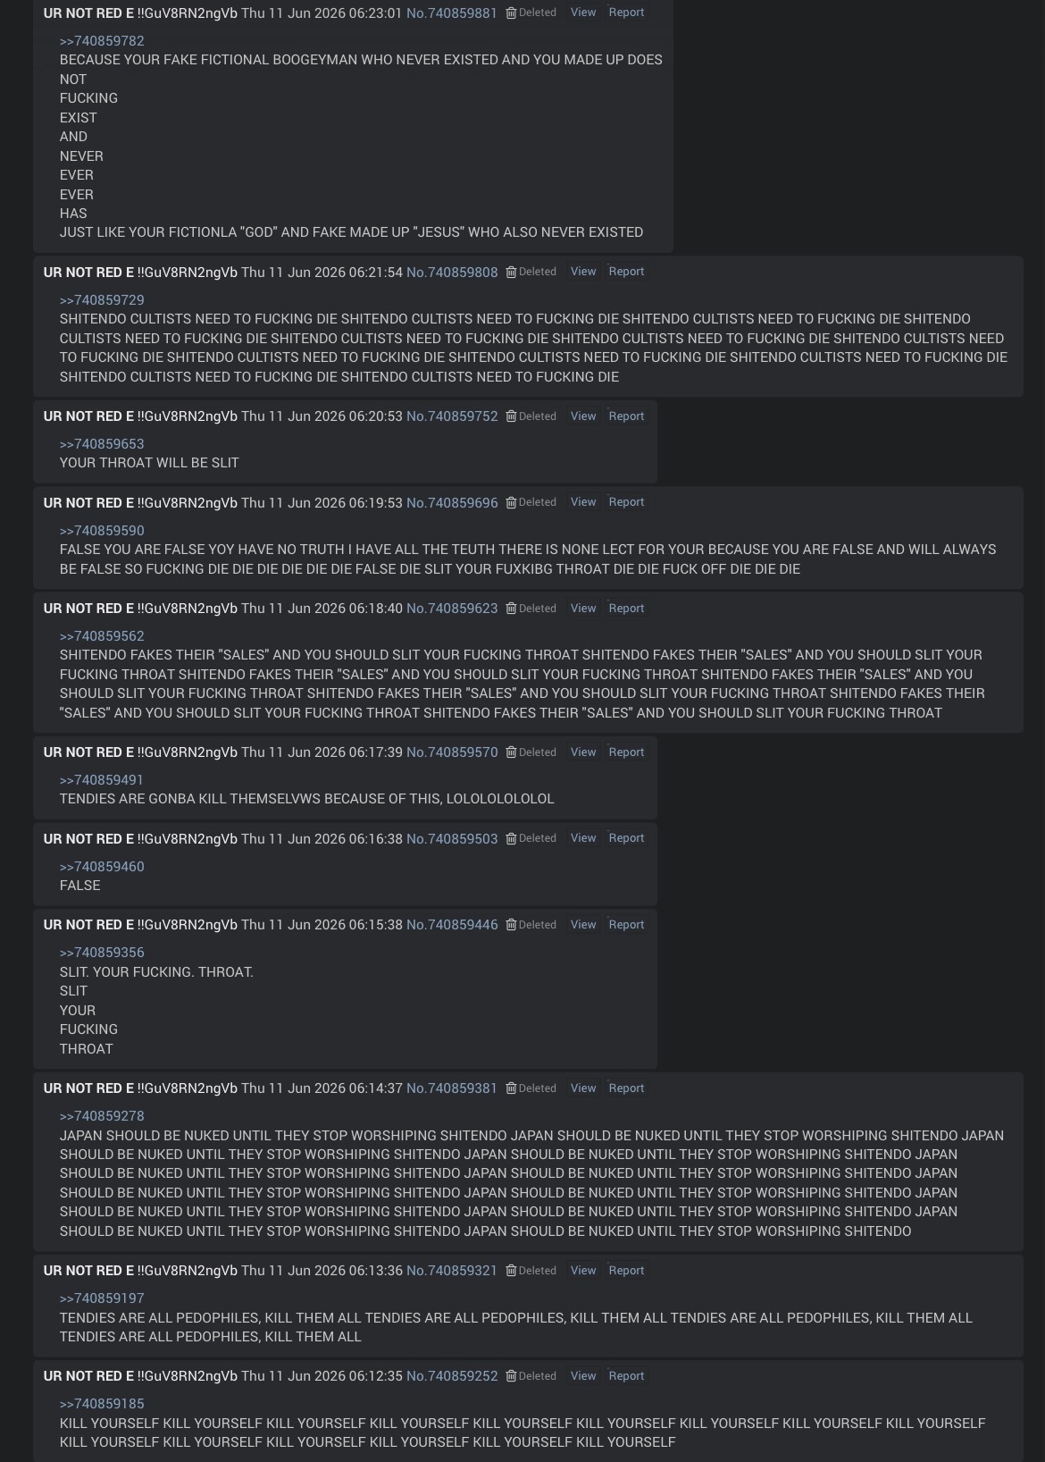1045x1462 pixels.
Task: Open post number link No.740859381
Action: point(452,1088)
